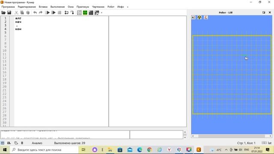Place cursor on line 'кон' in editor
This screenshot has height=154, width=274.
coord(18,29)
